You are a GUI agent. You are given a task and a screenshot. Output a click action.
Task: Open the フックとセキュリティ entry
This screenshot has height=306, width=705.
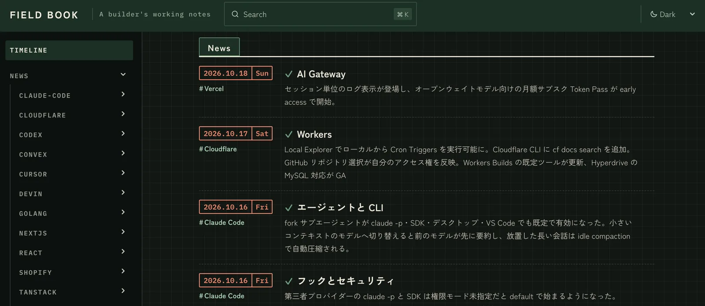345,281
